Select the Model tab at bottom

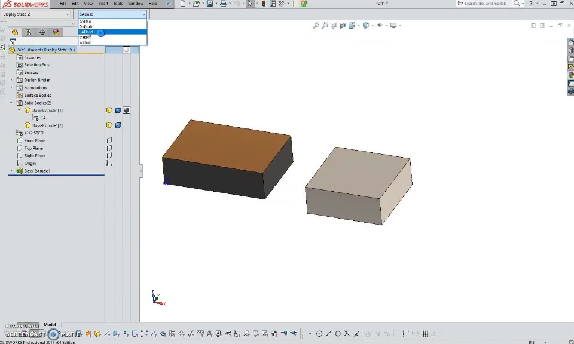point(50,325)
